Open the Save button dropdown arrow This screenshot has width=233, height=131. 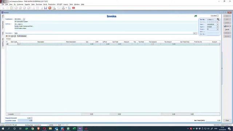[230, 26]
